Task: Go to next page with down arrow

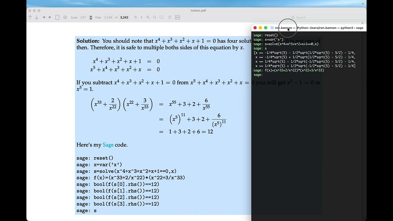Action: tap(37, 17)
